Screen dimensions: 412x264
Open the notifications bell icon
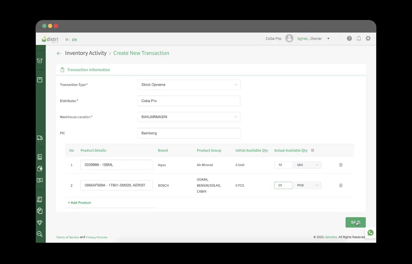tap(359, 38)
